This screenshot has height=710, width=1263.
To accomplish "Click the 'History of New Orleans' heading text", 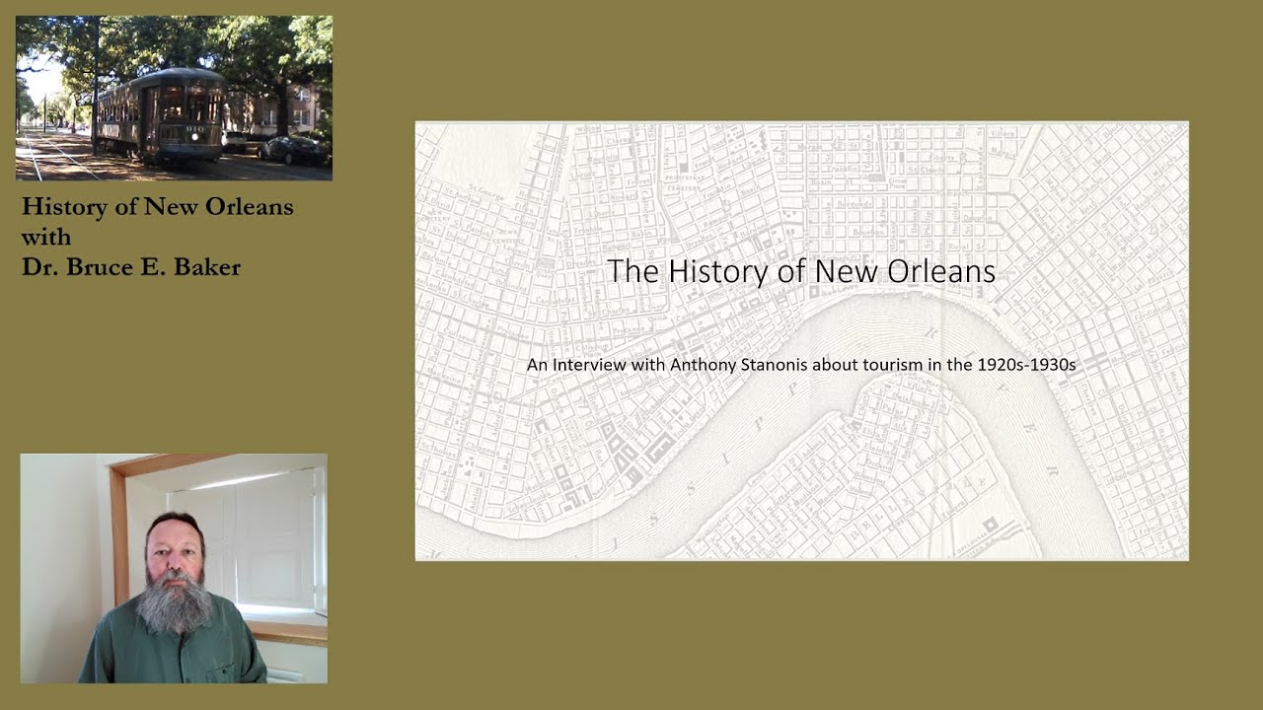I will tap(158, 207).
